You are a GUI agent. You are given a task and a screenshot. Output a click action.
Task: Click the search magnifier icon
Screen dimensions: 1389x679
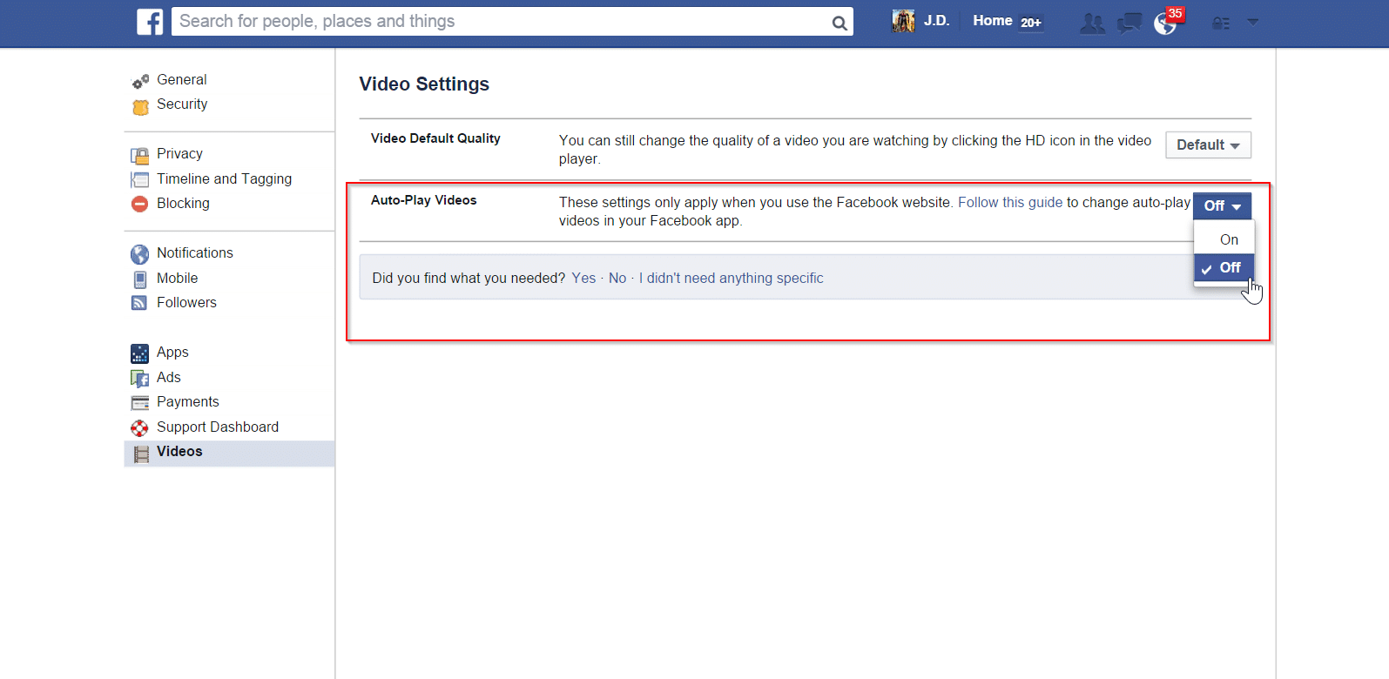point(839,23)
